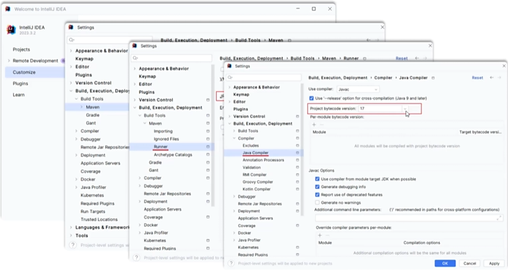Collapse Maven node in middle Settings tree

(145, 123)
